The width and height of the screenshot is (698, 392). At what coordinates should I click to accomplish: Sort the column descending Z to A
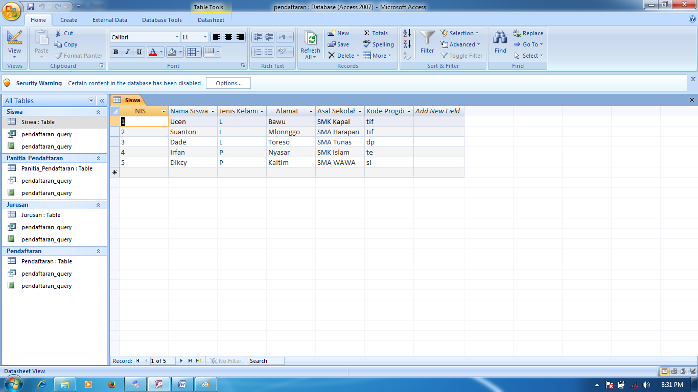coord(407,44)
